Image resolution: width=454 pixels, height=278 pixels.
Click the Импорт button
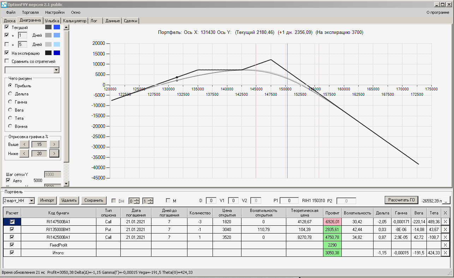coord(47,200)
